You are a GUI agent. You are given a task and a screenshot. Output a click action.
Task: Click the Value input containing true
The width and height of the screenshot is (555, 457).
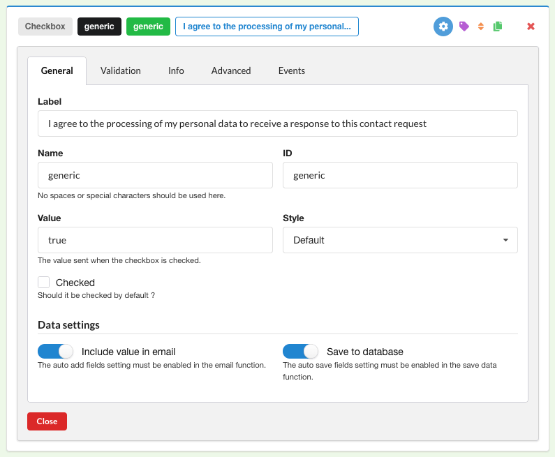155,240
